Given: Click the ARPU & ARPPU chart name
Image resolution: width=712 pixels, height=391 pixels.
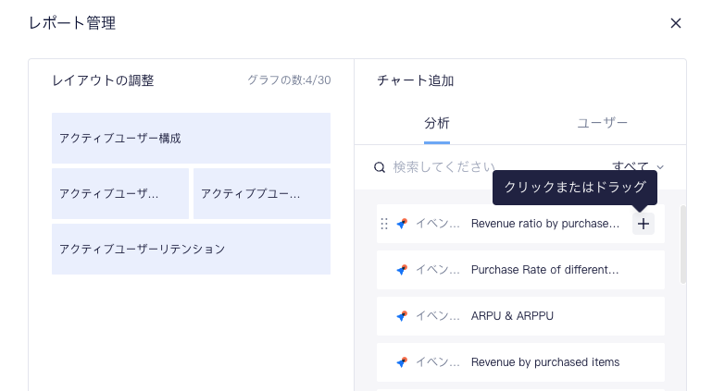Looking at the screenshot, I should (512, 316).
